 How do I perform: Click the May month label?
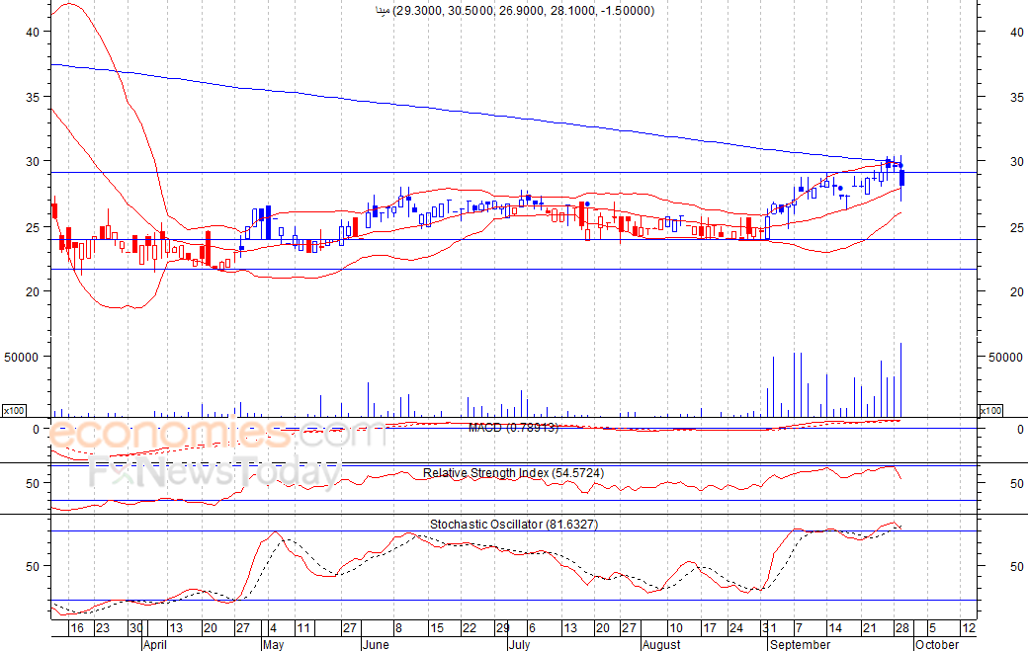273,644
